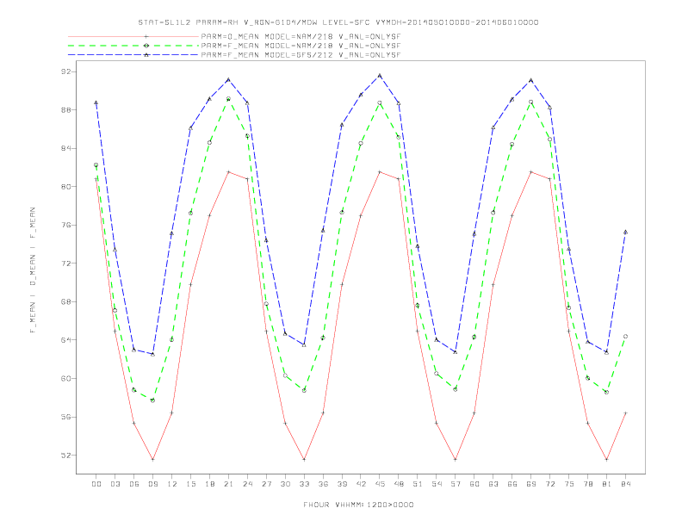682x527 pixels.
Task: Click the x-axis tick label 03
Action: click(x=115, y=484)
